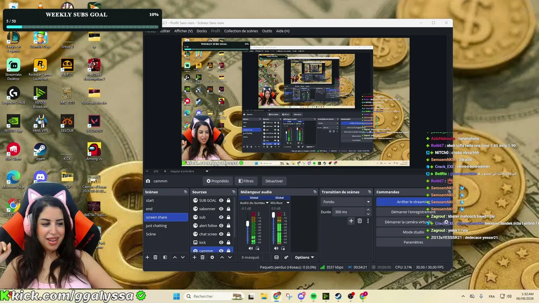Open Propriétés for the cammm source
539x303 pixels.
[218, 181]
